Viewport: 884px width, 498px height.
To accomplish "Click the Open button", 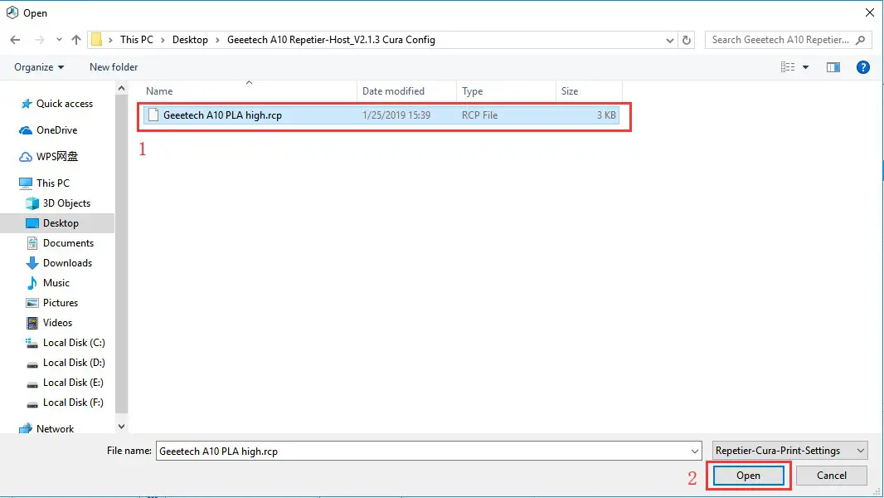I will click(748, 476).
